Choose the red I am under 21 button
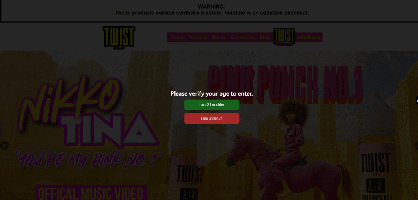 point(212,118)
